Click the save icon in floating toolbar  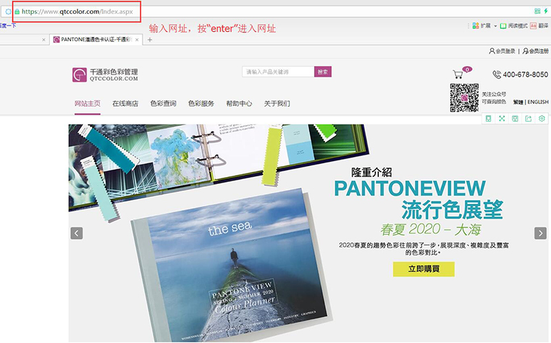[x=515, y=118]
